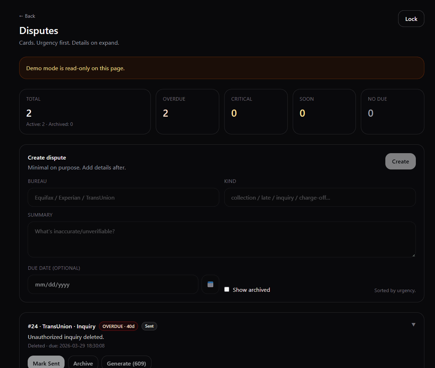Click the 'Create dispute' section heading

tap(47, 157)
